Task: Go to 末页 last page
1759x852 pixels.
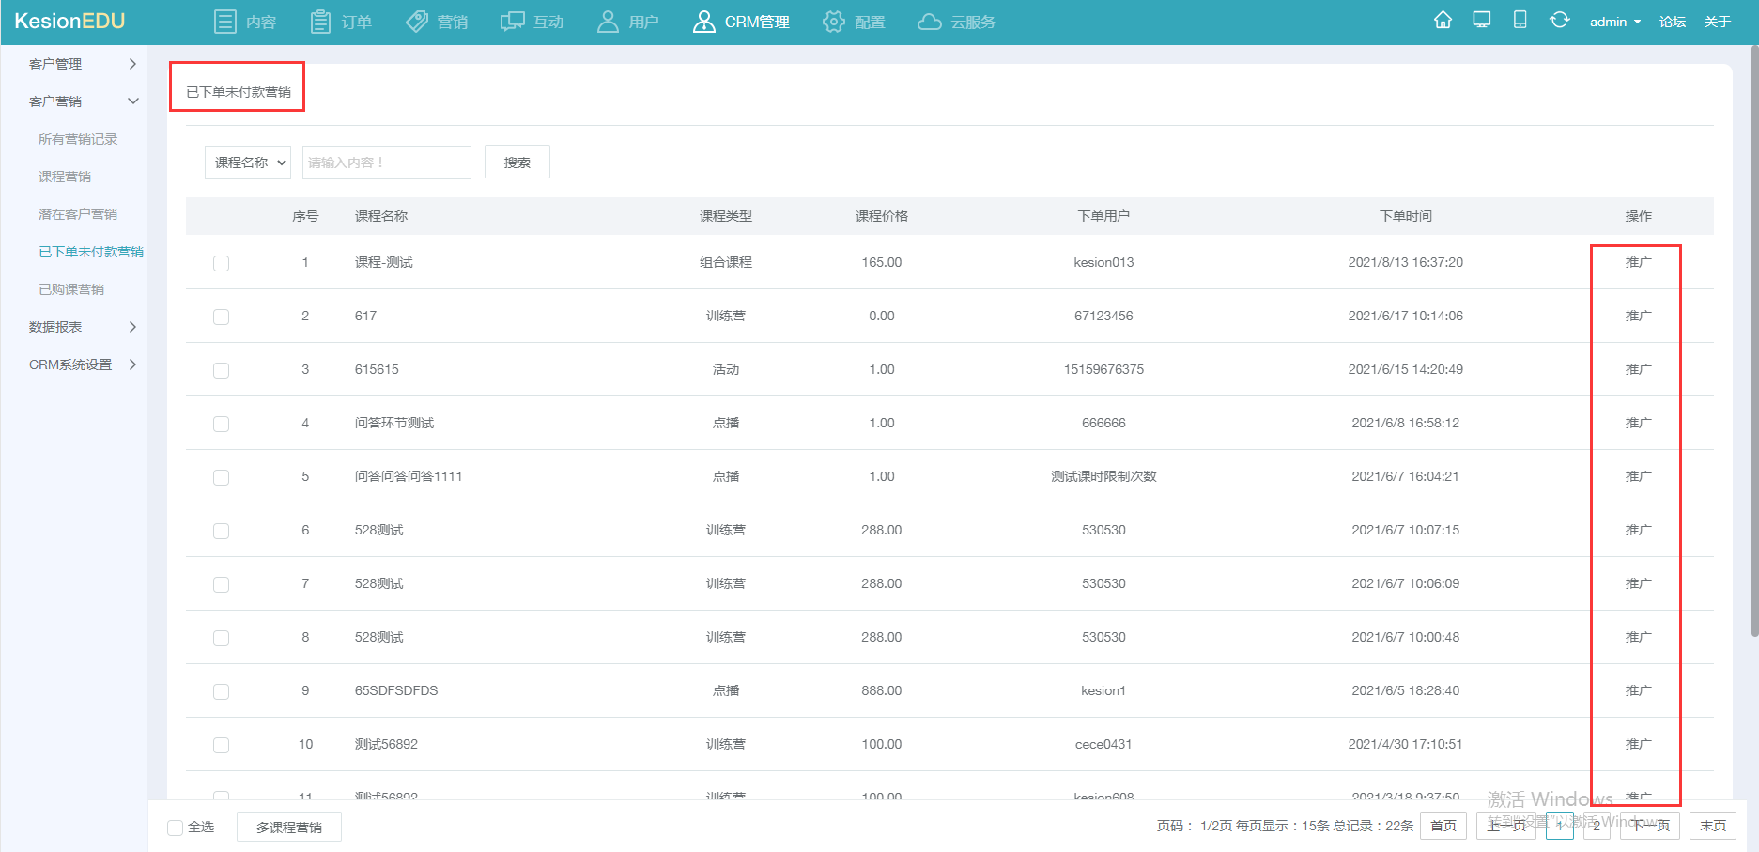Action: point(1713,826)
